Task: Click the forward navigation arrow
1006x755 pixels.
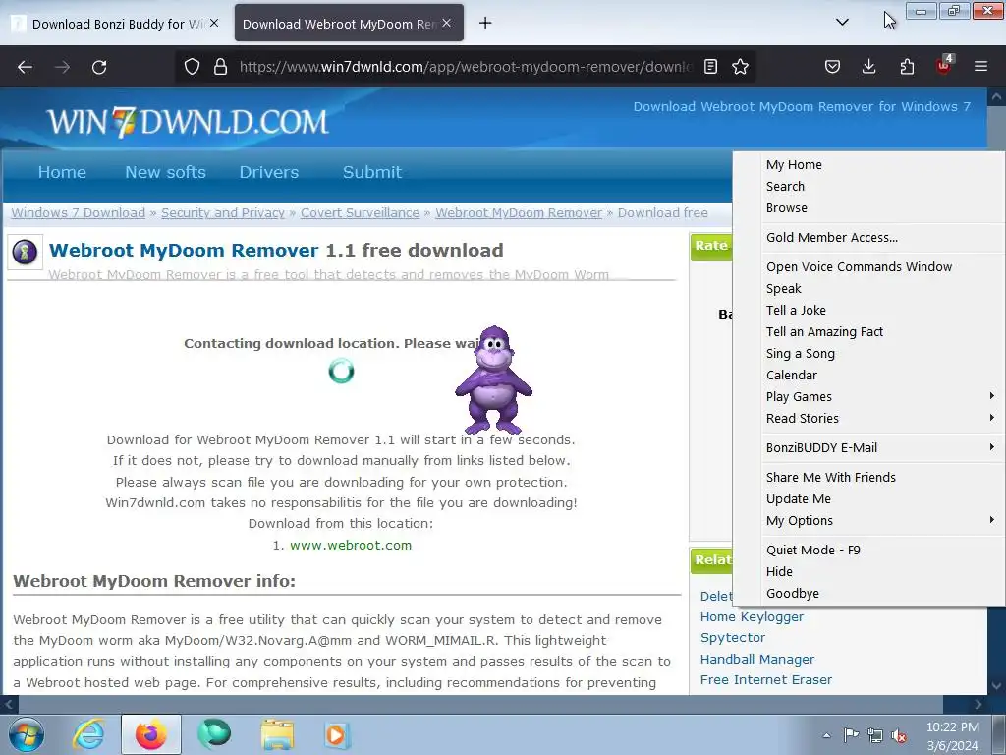Action: (x=62, y=67)
